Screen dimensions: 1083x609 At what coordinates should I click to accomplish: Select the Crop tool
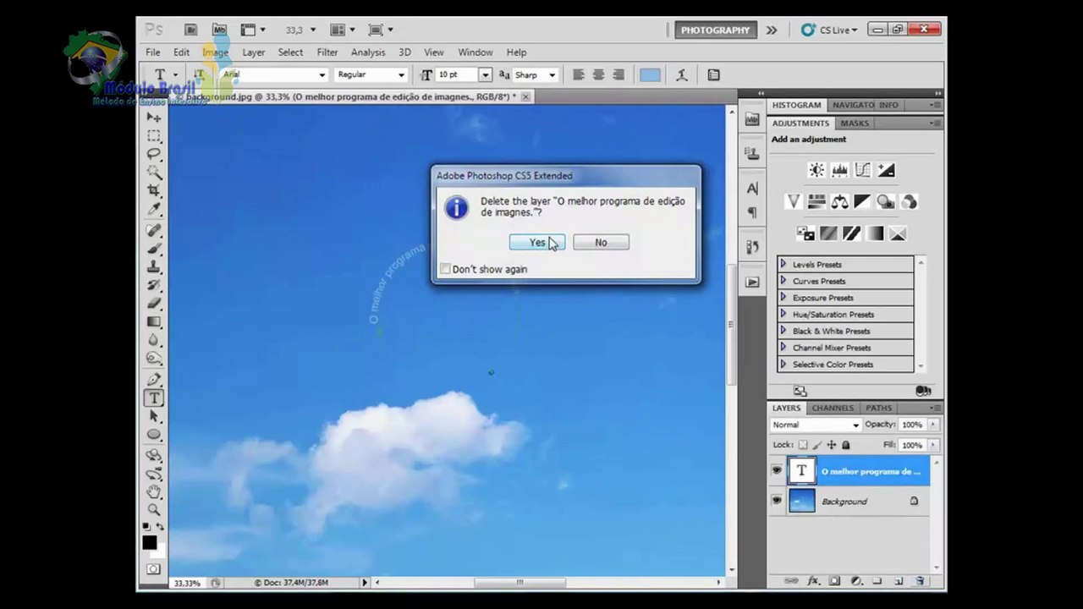coord(154,190)
